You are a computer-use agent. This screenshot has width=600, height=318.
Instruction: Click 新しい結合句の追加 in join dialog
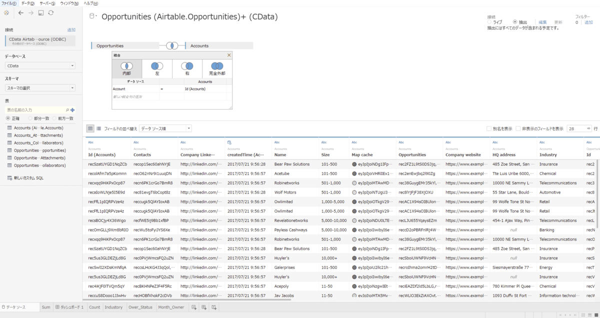tap(127, 96)
